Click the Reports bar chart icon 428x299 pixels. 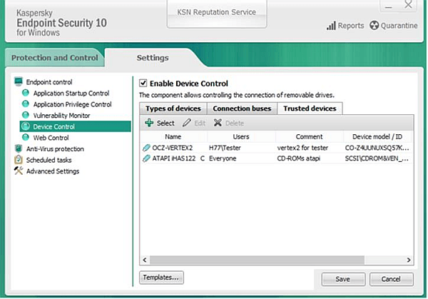click(331, 26)
